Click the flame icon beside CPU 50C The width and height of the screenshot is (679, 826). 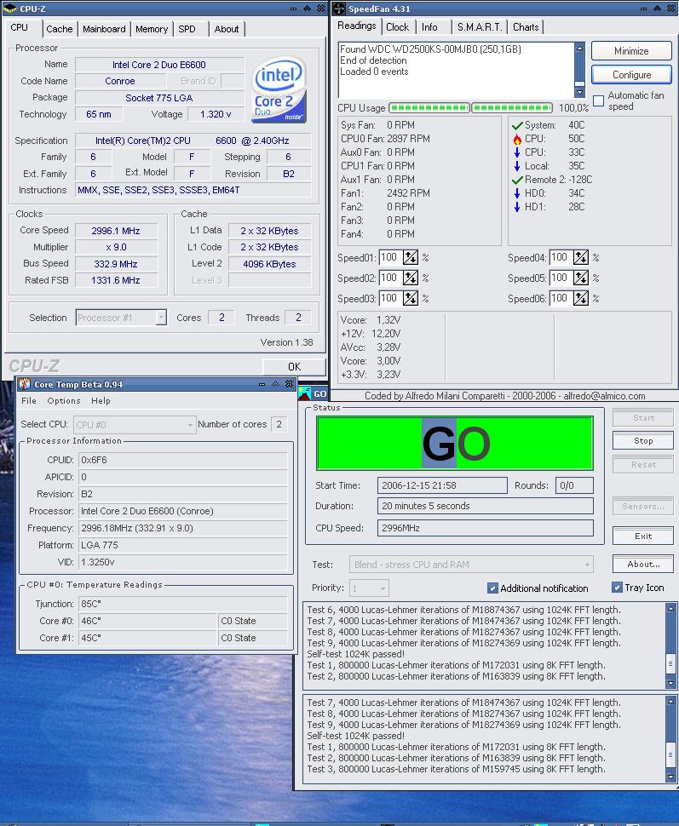(x=517, y=139)
